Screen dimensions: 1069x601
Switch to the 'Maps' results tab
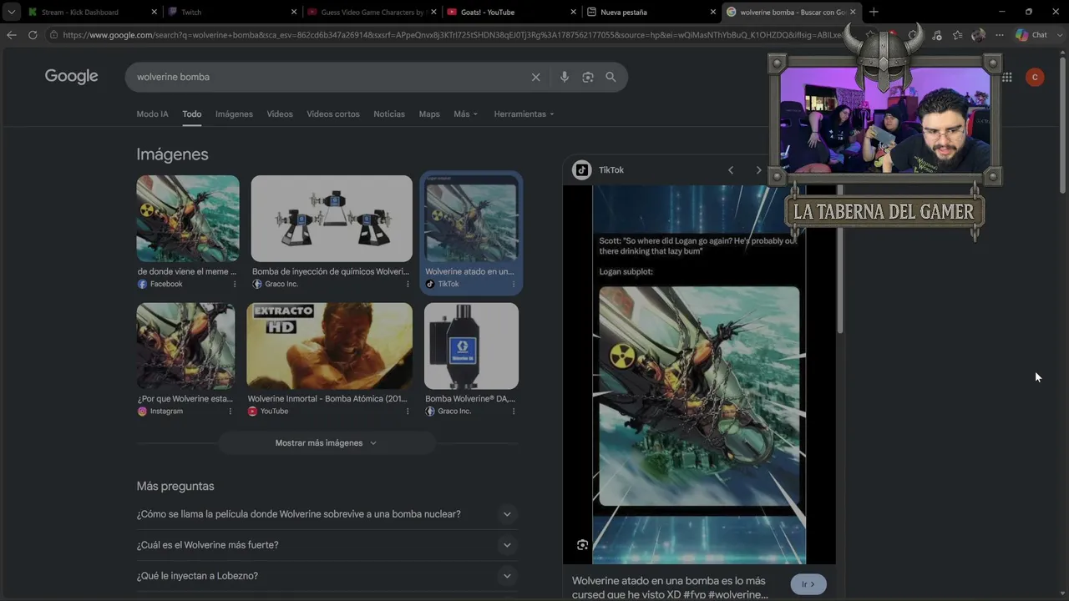tap(429, 114)
